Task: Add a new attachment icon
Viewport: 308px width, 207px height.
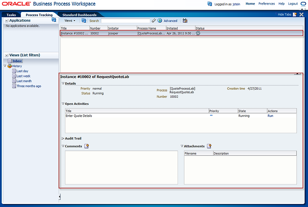Action: pos(209,146)
